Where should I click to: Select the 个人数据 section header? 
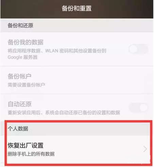tap(18, 129)
